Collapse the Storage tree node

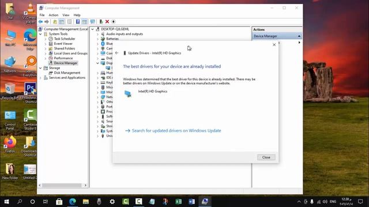point(40,68)
